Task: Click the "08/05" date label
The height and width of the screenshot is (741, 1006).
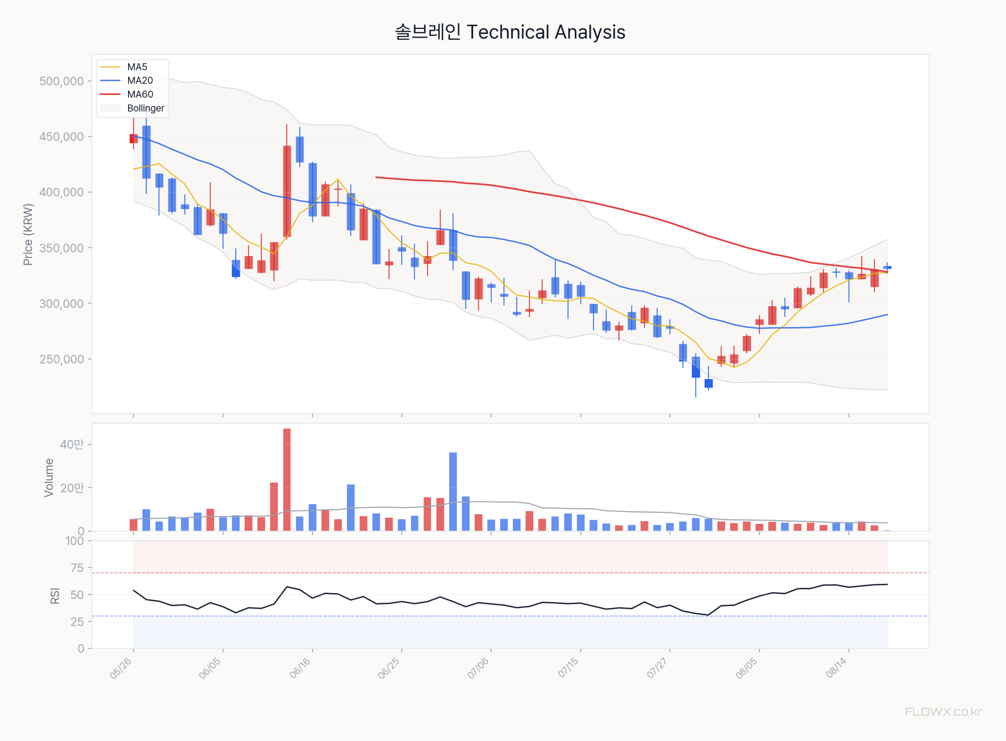Action: click(746, 668)
